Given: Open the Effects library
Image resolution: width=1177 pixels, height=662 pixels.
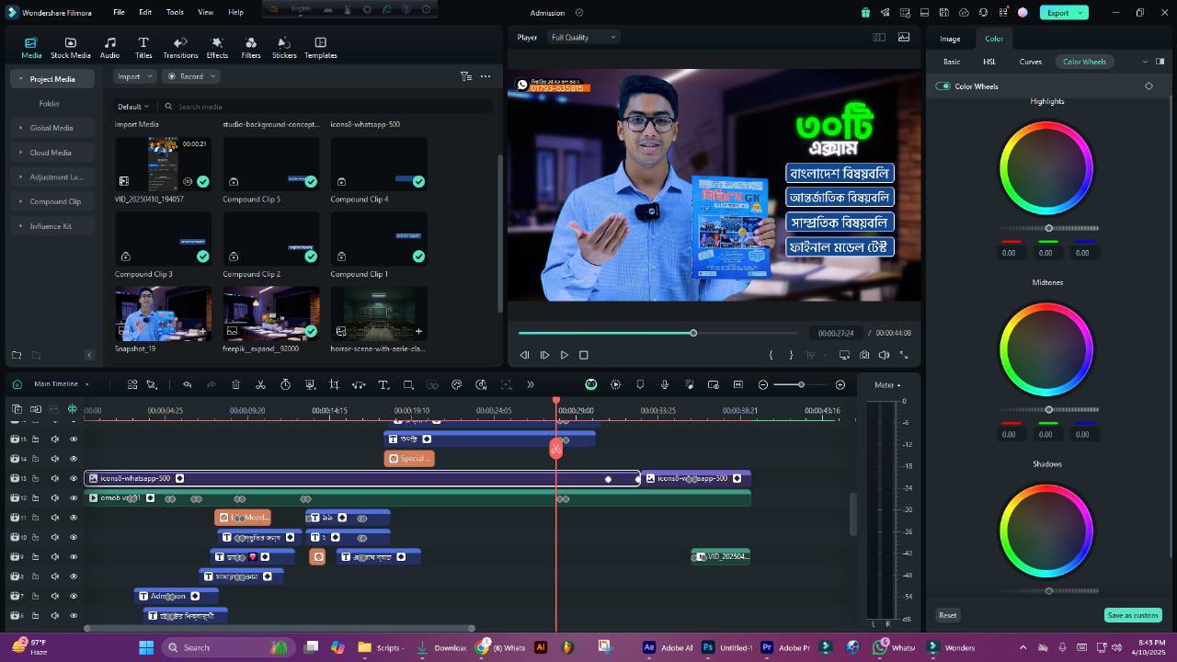Looking at the screenshot, I should (x=217, y=48).
